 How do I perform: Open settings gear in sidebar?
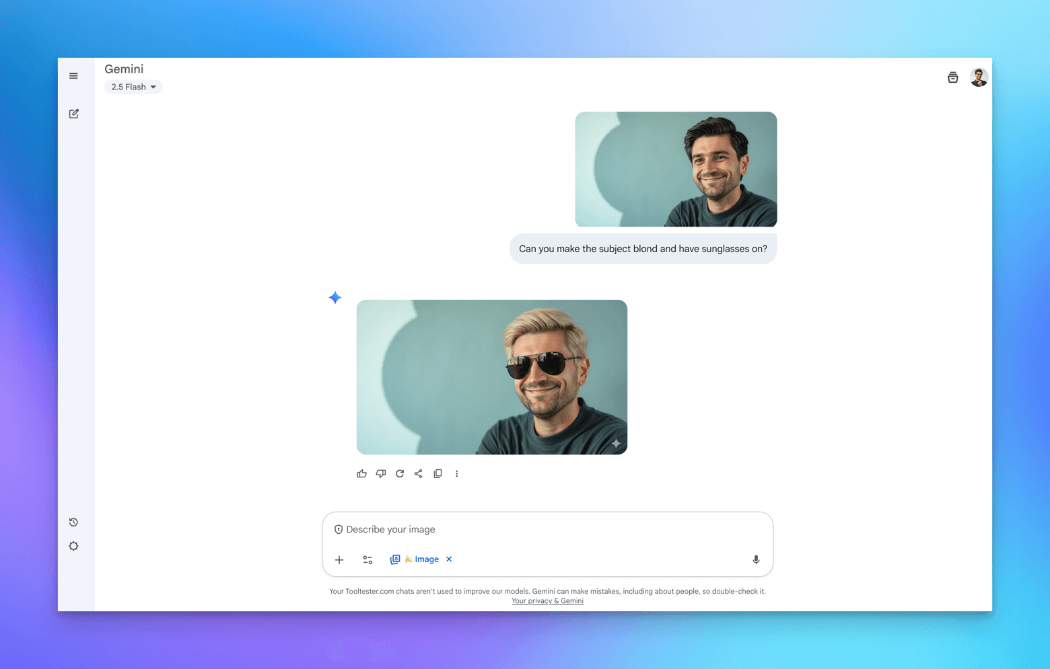tap(74, 546)
